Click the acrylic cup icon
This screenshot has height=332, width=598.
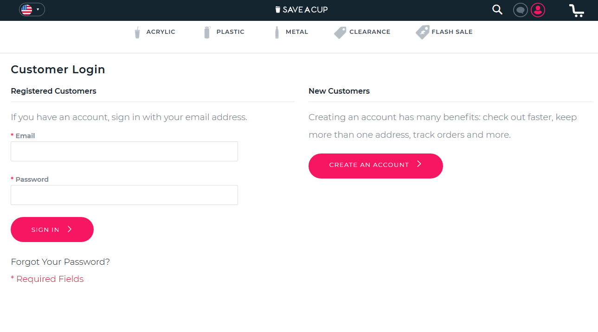pyautogui.click(x=137, y=32)
